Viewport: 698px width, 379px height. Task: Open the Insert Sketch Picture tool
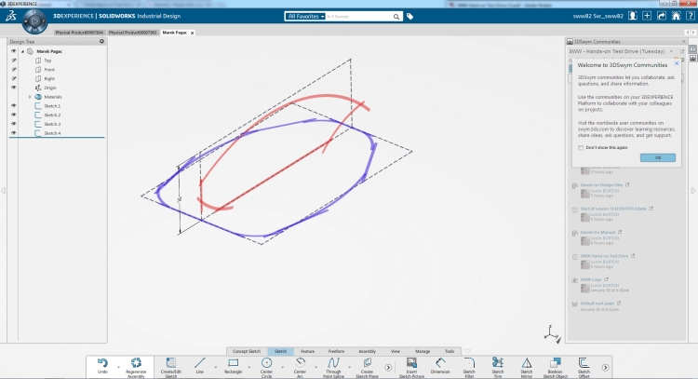coord(406,364)
